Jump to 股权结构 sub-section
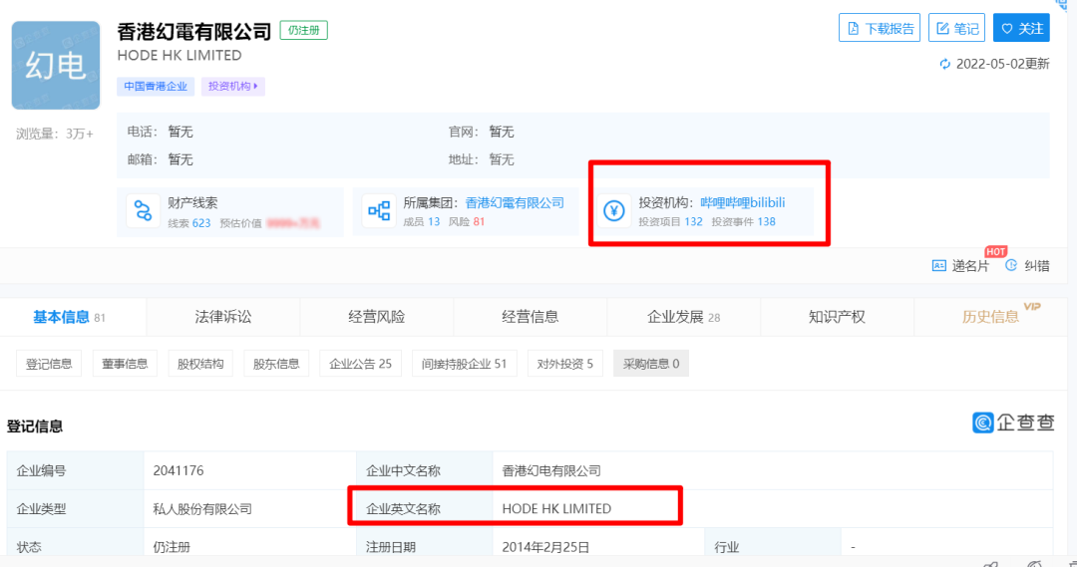 (x=200, y=364)
